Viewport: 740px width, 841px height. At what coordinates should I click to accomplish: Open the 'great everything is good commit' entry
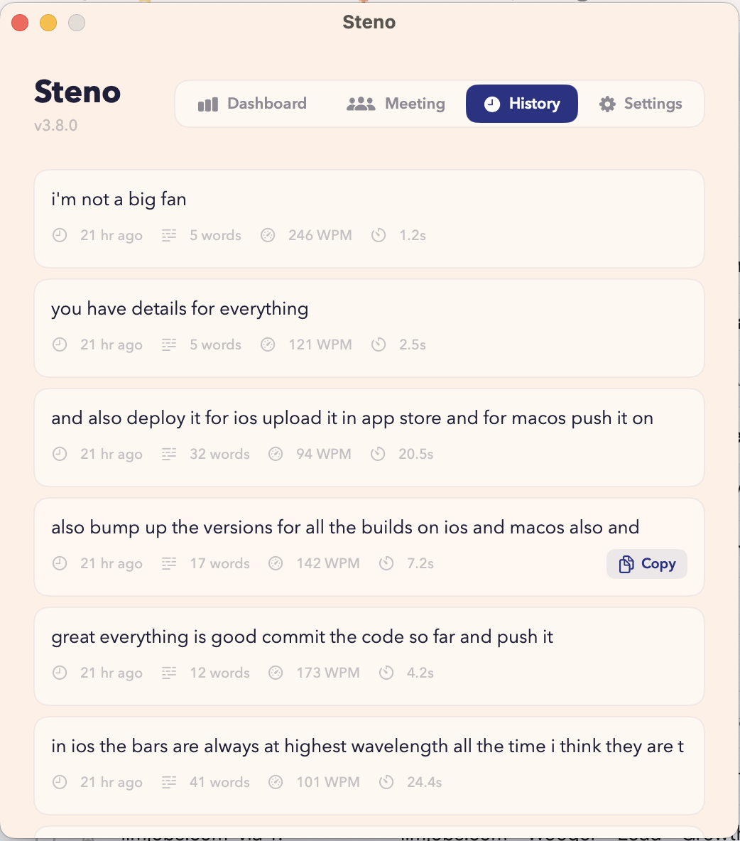click(302, 637)
